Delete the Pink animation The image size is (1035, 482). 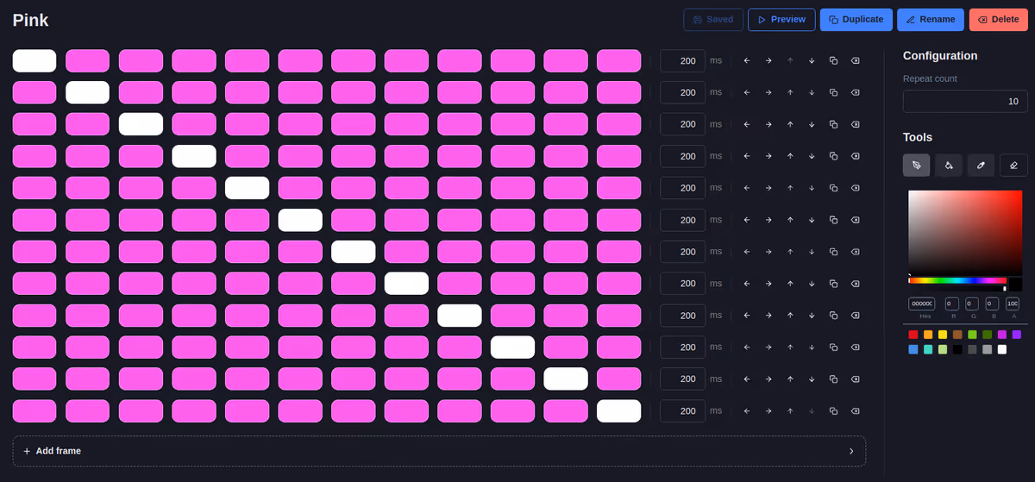coord(998,19)
